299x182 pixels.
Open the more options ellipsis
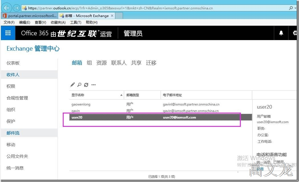tap(94, 85)
